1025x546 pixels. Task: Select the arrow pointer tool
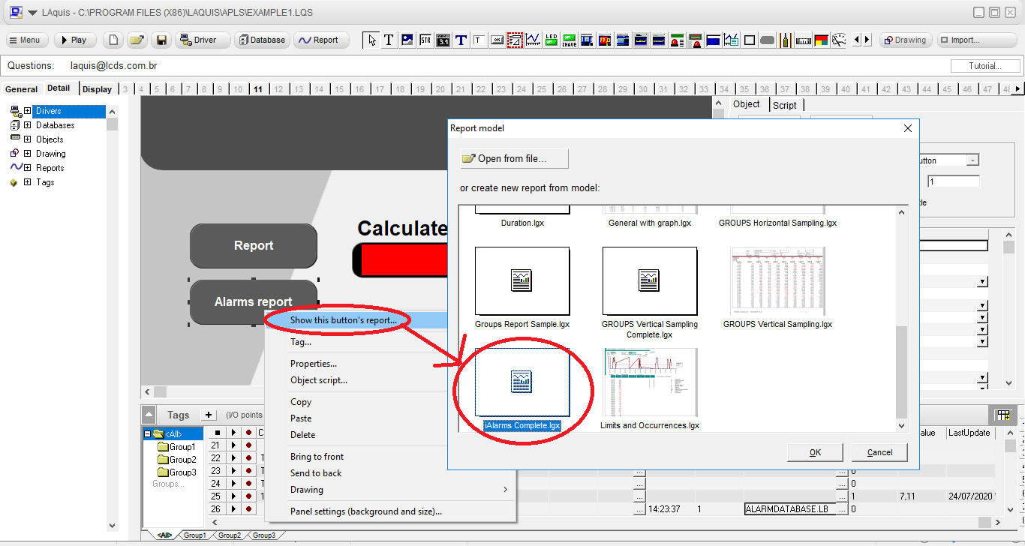pyautogui.click(x=371, y=40)
